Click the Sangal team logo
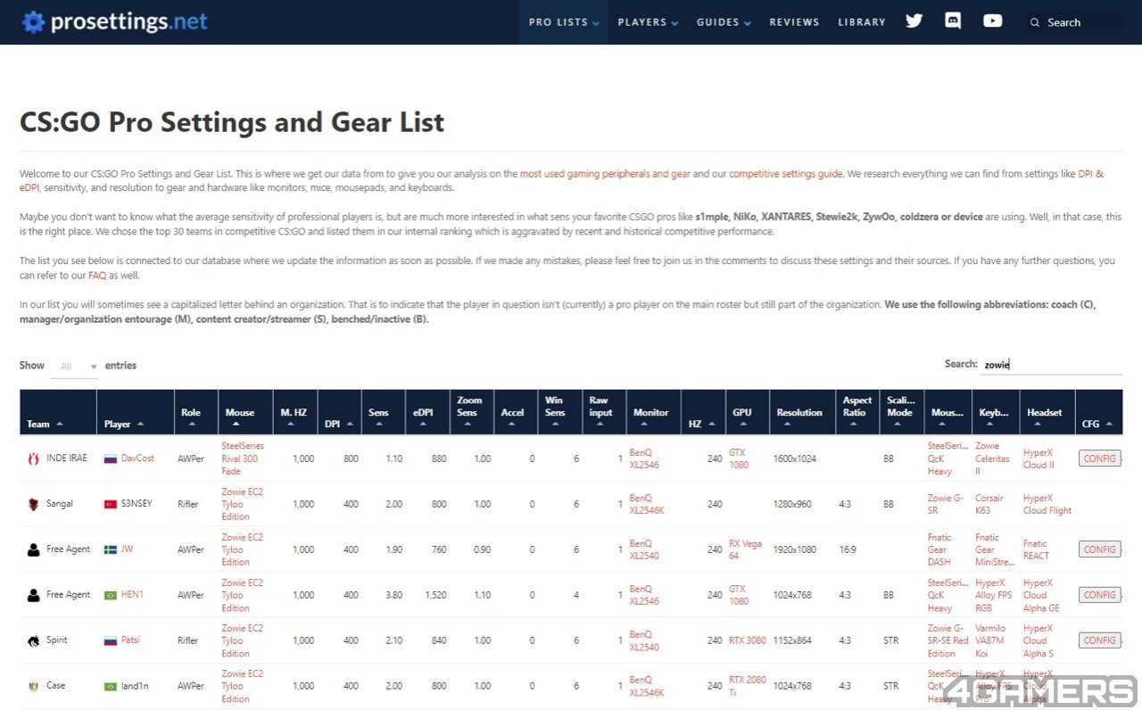The width and height of the screenshot is (1142, 710). pos(34,504)
